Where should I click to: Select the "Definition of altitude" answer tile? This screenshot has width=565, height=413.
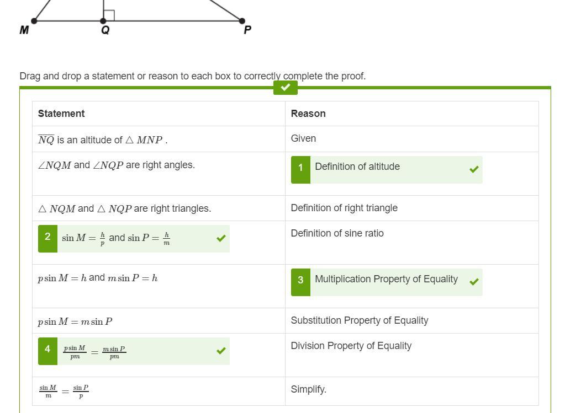357,167
